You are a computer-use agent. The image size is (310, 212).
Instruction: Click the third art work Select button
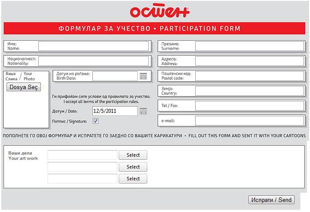point(133,179)
